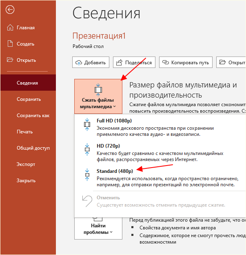Click the Поделиться button
Screen dimensions: 246x255
click(x=134, y=62)
